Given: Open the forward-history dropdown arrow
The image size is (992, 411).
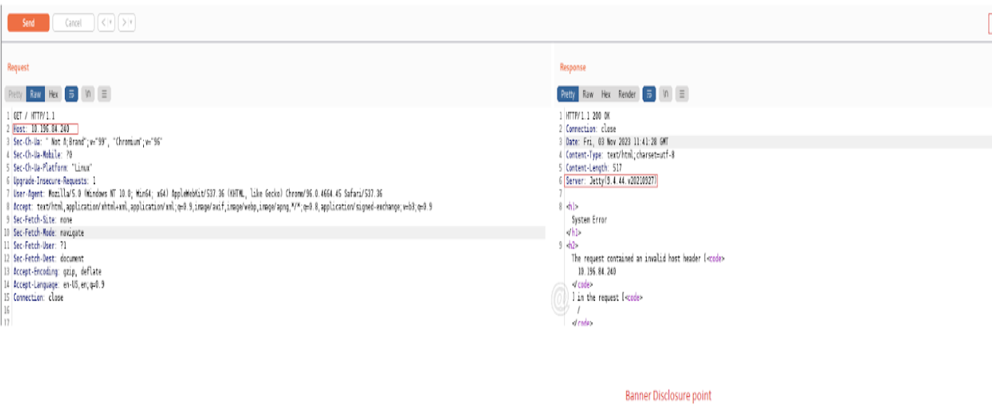Looking at the screenshot, I should tap(130, 22).
